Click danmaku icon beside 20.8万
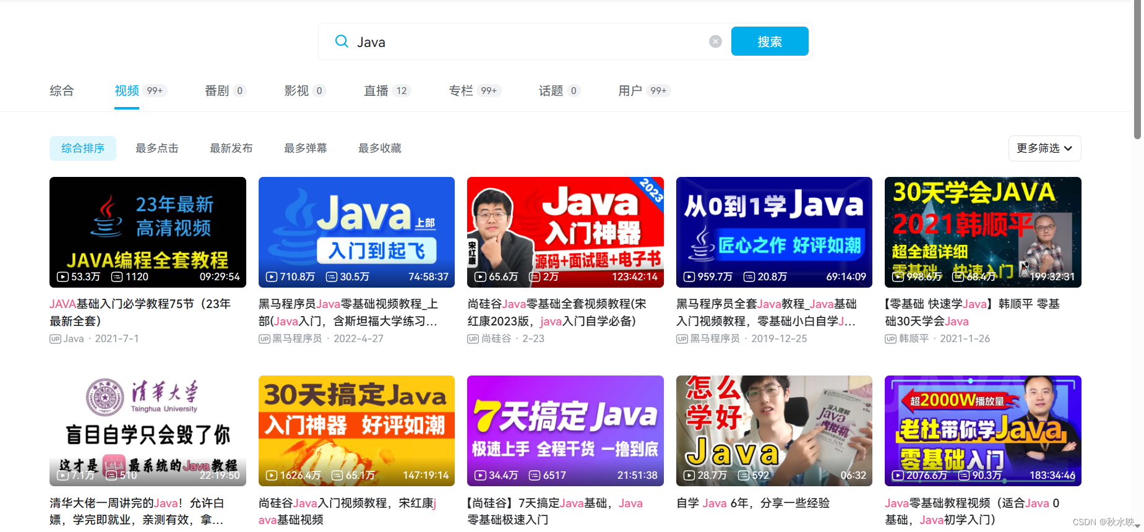Image resolution: width=1144 pixels, height=532 pixels. (749, 277)
